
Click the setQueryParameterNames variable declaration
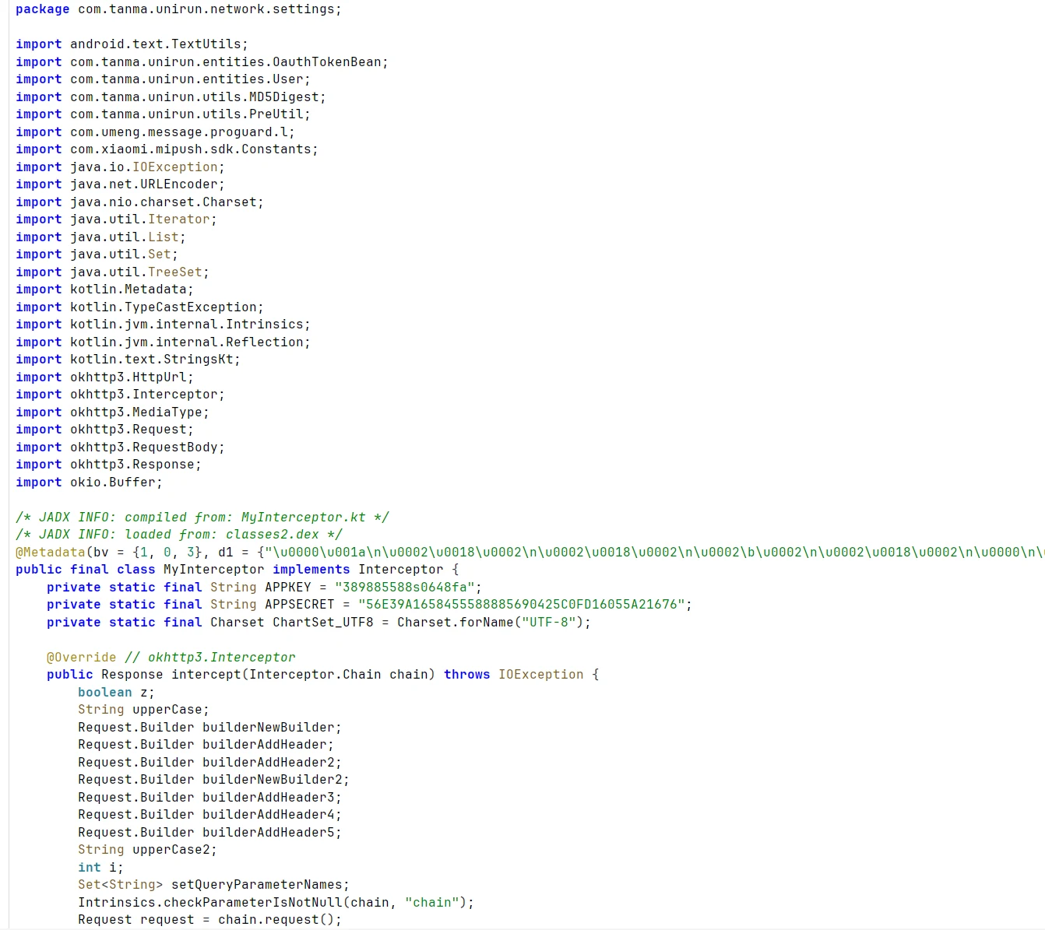tap(213, 885)
